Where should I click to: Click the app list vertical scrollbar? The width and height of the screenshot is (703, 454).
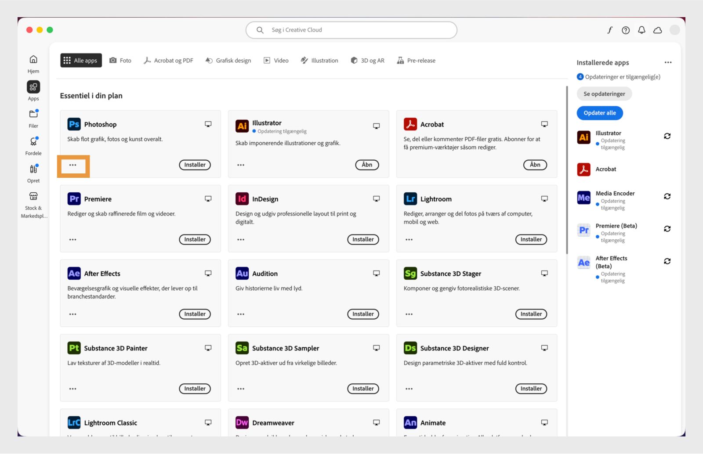(x=567, y=170)
